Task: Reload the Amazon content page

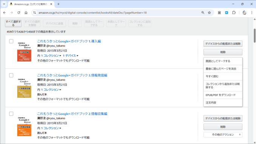Action: tap(19, 12)
